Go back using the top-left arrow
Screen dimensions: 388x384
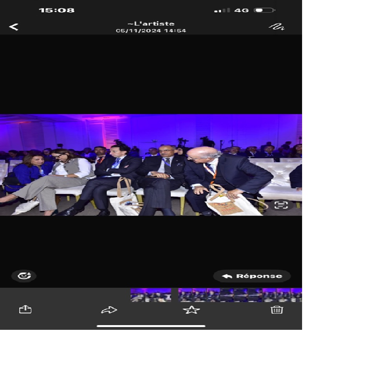pos(14,27)
